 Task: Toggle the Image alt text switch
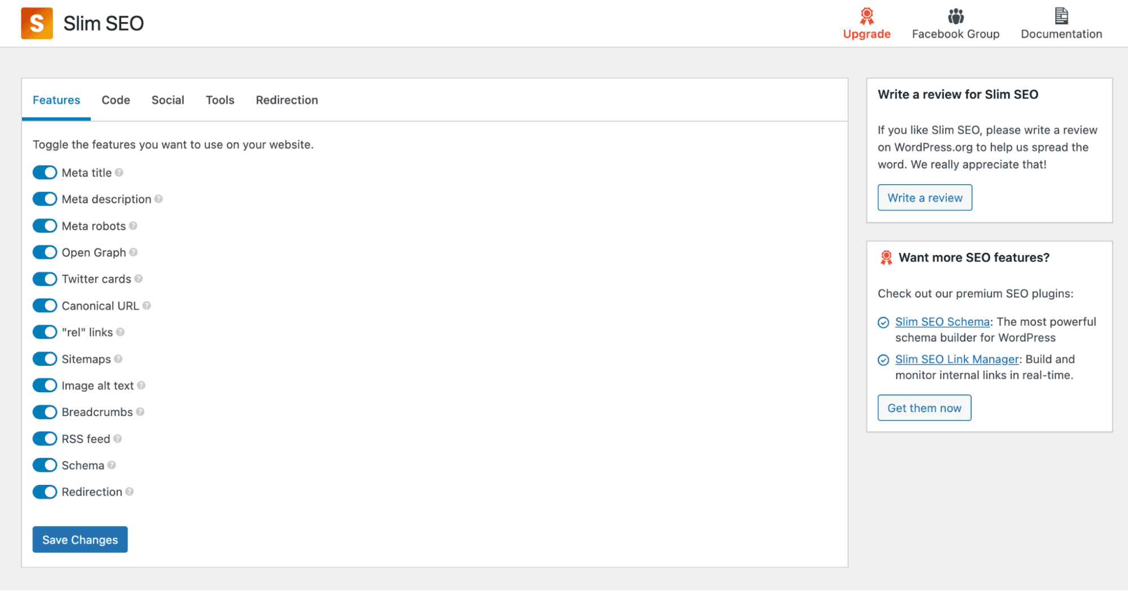[45, 386]
